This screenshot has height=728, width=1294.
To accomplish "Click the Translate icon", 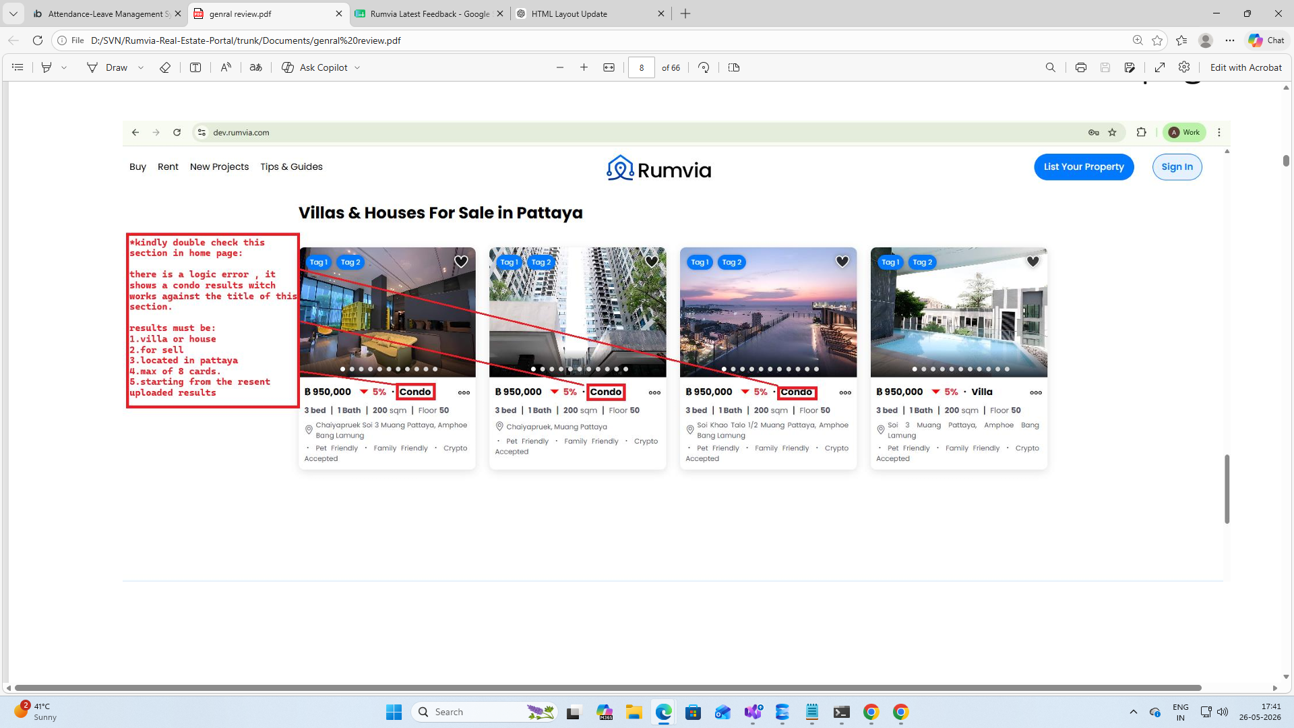I will [255, 67].
